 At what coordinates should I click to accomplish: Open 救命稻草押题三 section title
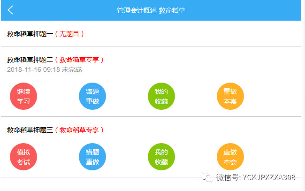click(30, 130)
